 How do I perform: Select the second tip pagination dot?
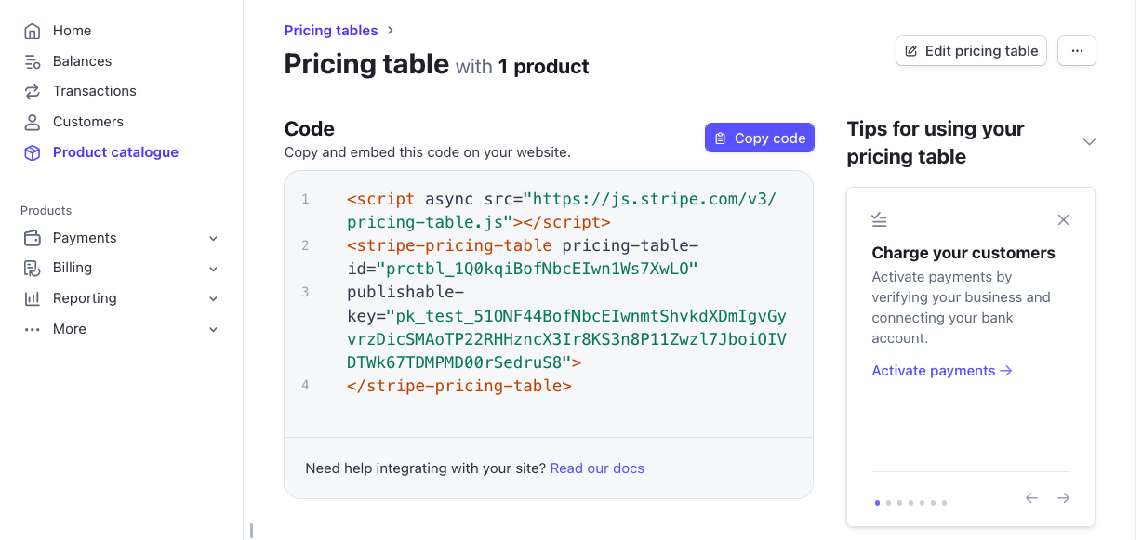[x=889, y=503]
